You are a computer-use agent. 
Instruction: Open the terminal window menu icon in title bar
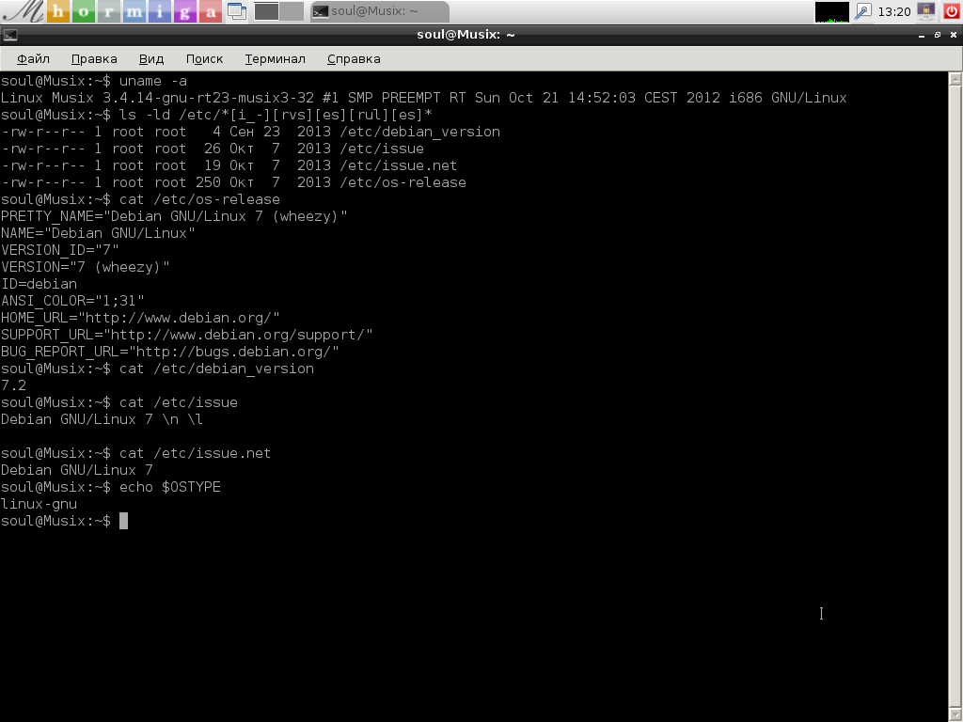point(9,35)
